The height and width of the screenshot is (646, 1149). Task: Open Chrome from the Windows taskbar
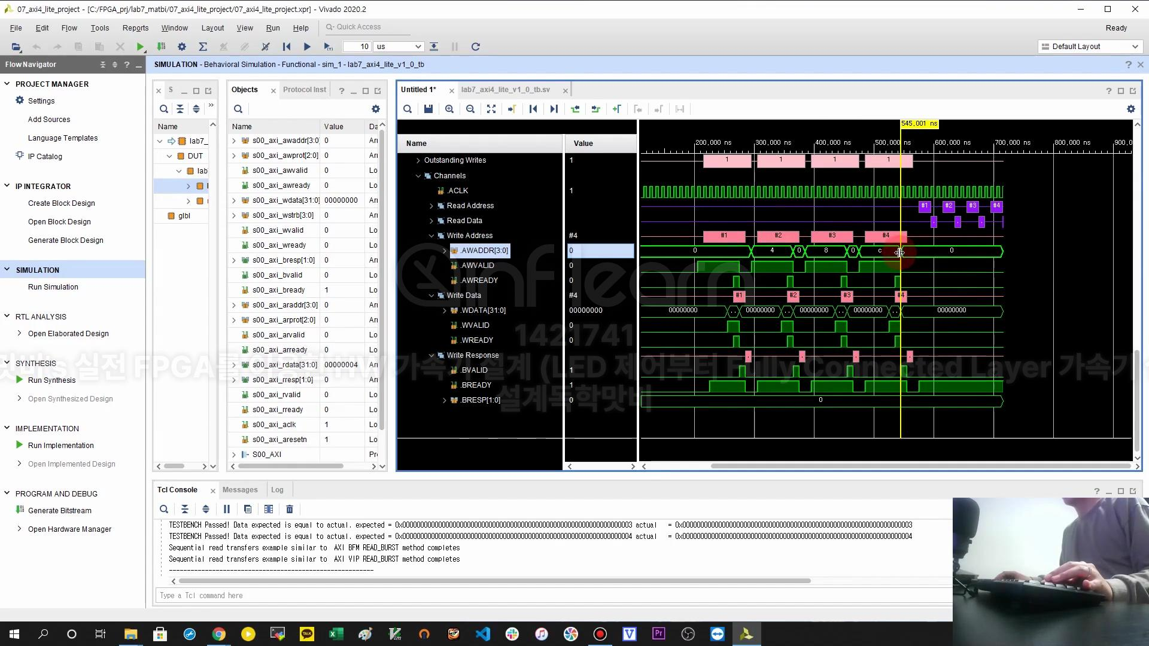point(219,634)
